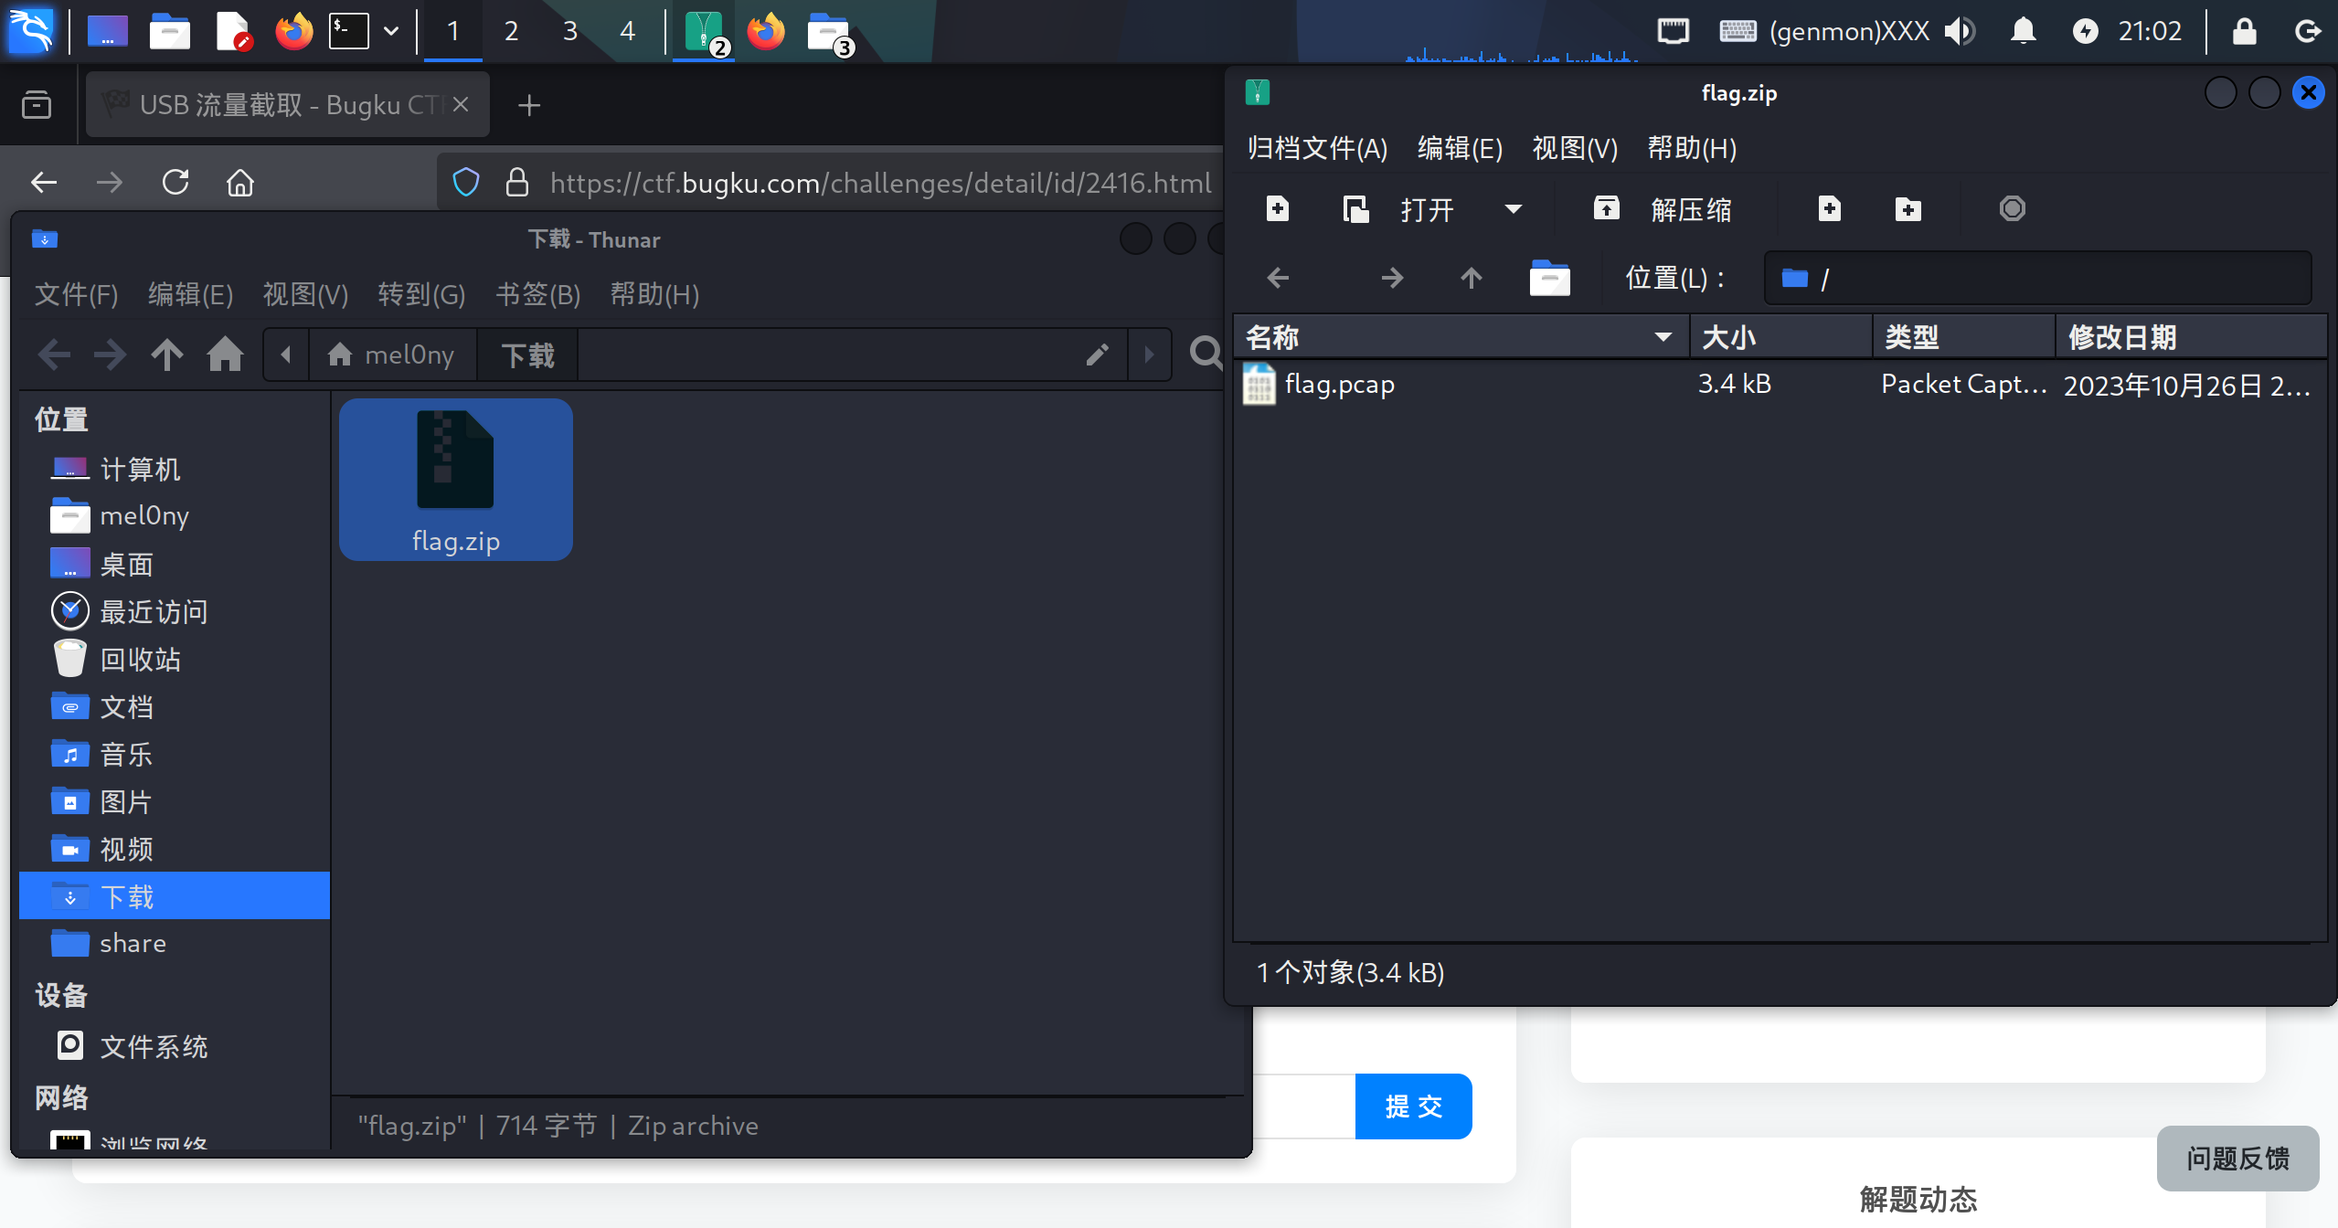Click the path bar left scroll arrow
This screenshot has width=2338, height=1228.
tap(285, 355)
